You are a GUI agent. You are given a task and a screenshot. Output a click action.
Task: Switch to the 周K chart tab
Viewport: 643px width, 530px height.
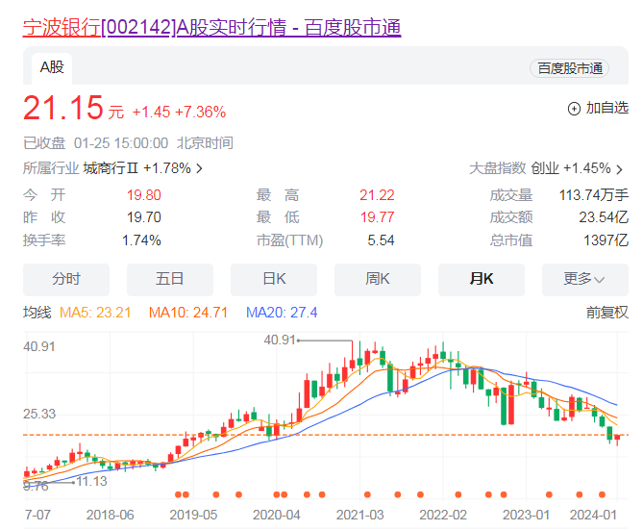click(x=378, y=279)
